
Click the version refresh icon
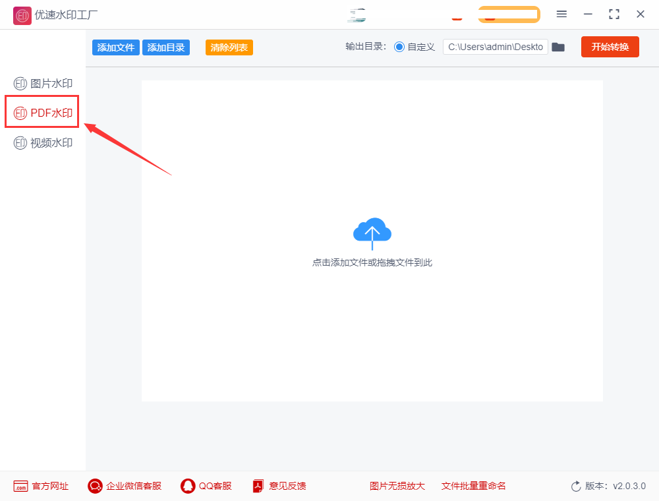click(576, 486)
